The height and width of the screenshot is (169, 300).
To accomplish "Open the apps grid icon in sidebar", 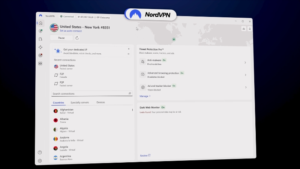I will pos(40,63).
